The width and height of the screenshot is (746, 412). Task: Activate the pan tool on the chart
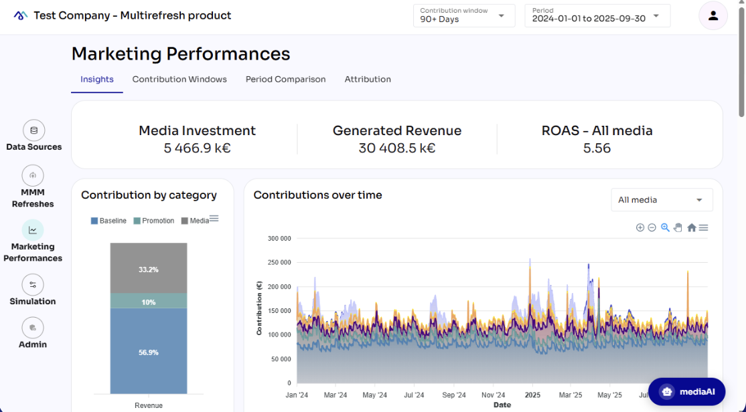click(678, 227)
